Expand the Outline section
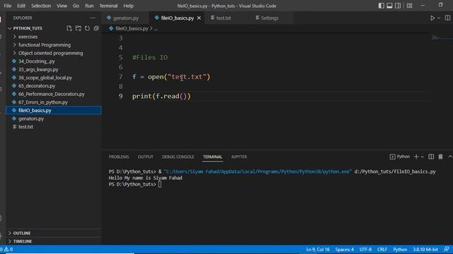This screenshot has height=254, width=453. [54, 233]
